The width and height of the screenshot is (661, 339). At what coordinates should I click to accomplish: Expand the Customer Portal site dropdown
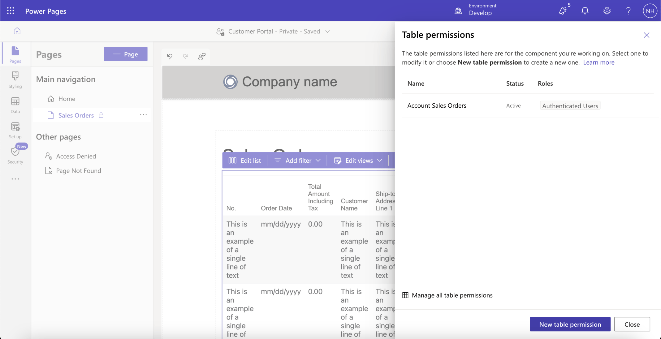[x=328, y=32]
